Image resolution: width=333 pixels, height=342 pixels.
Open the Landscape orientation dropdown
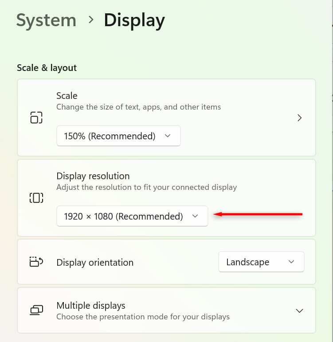(x=261, y=262)
